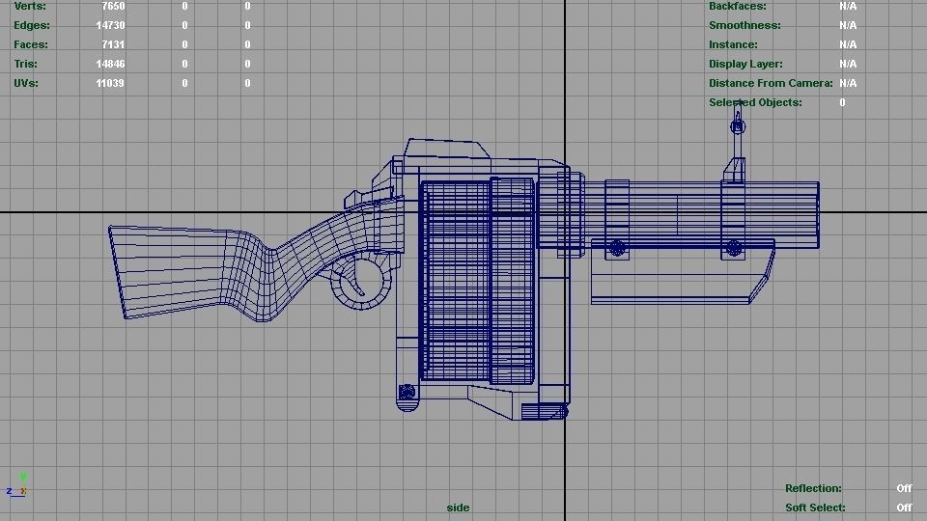Click the Verts count value 7650
The image size is (927, 521).
tap(113, 7)
